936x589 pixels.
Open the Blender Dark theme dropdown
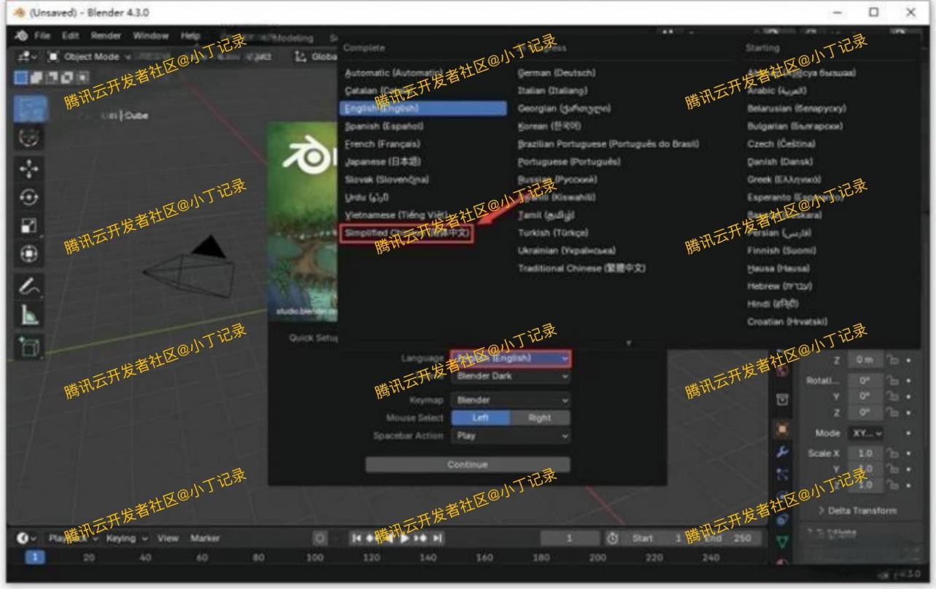point(510,377)
